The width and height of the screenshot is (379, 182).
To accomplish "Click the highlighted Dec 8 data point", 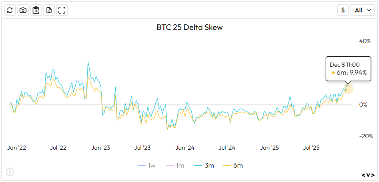I will pyautogui.click(x=348, y=88).
